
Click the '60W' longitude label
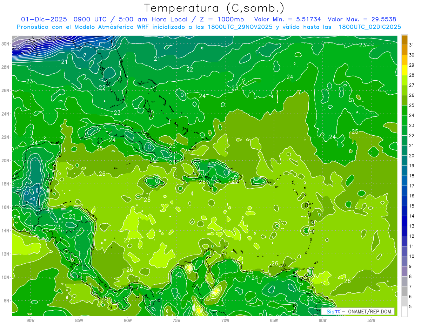323,320
